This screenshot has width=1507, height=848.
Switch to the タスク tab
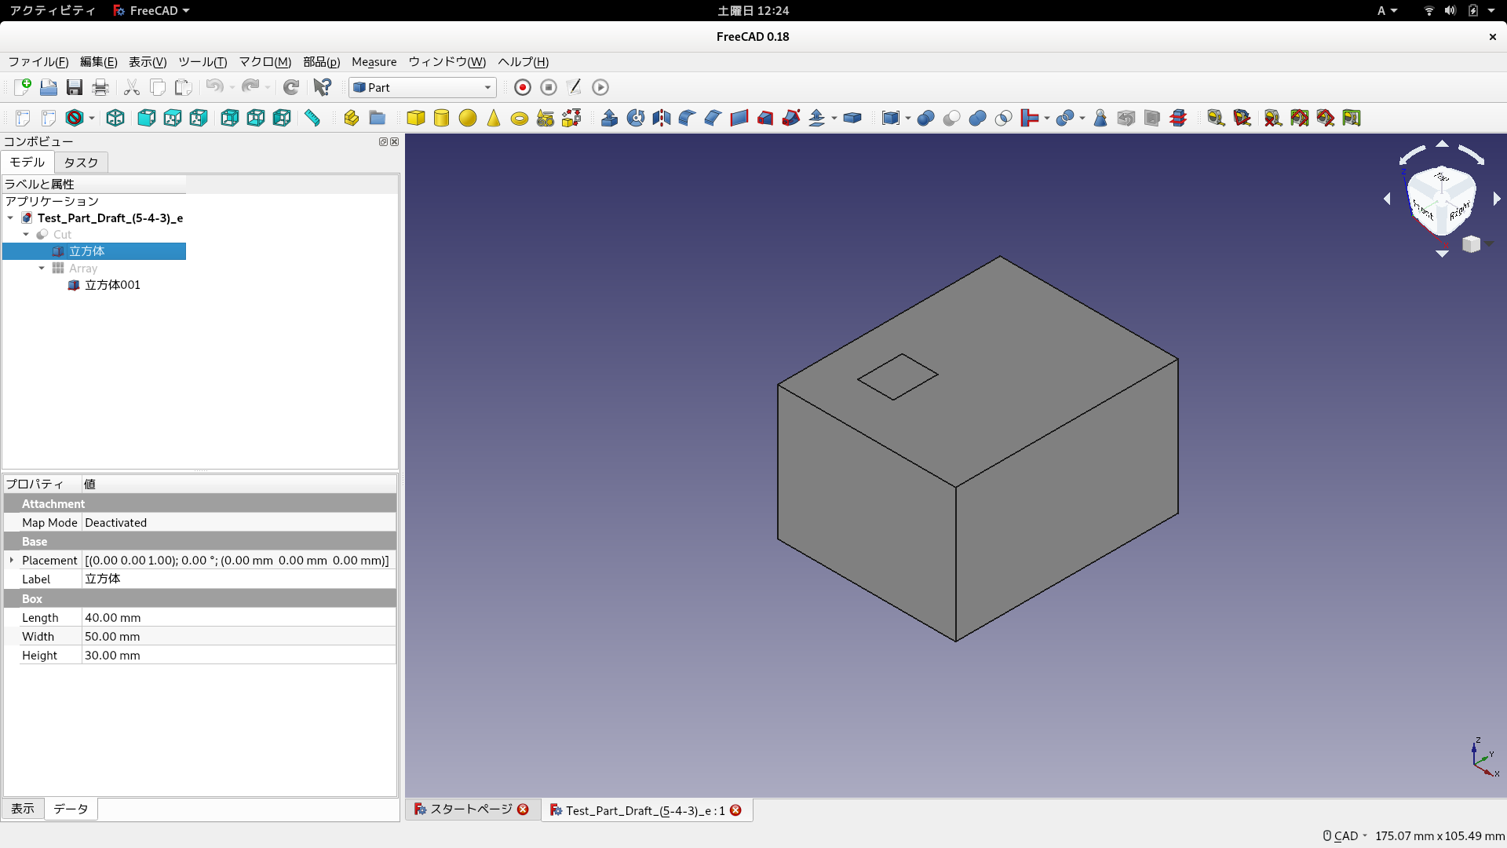tap(80, 163)
